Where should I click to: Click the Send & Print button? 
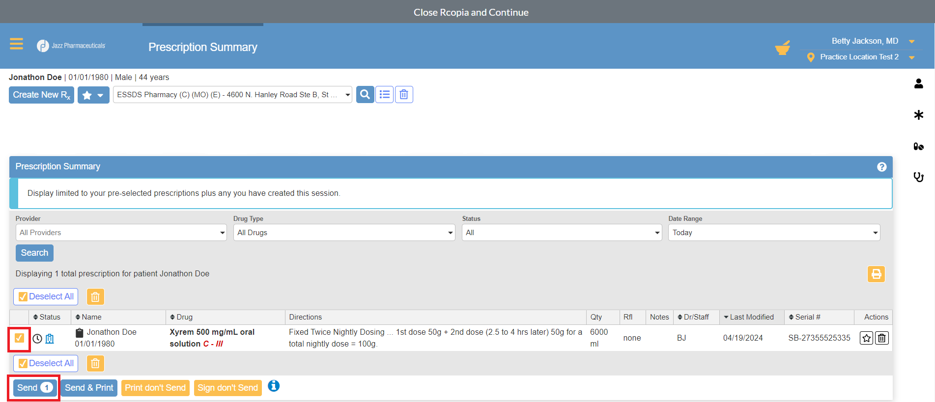pos(89,388)
